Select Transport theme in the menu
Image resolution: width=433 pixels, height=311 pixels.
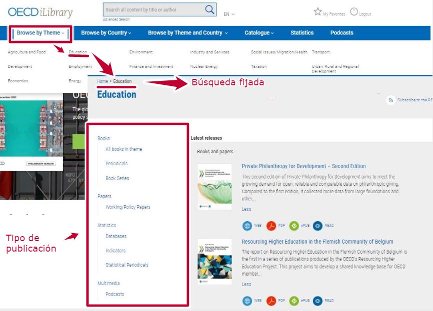(320, 52)
